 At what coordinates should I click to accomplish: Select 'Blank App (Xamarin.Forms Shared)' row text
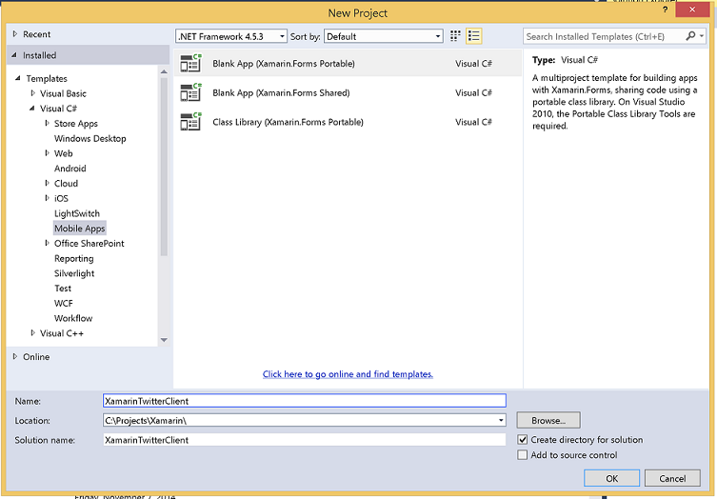(x=281, y=92)
